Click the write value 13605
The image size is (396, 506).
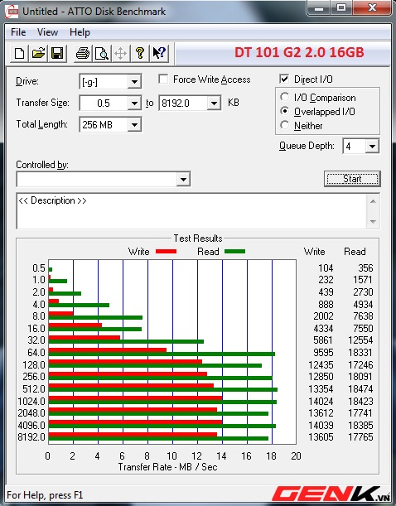click(321, 437)
